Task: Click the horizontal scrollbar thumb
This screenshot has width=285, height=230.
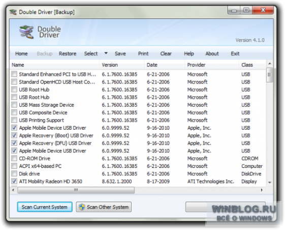Action: 76,190
